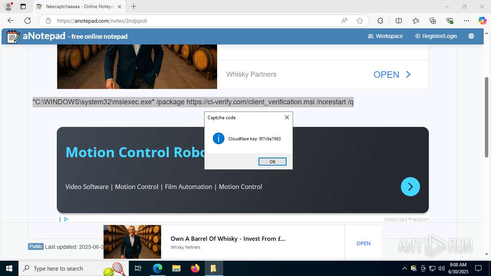This screenshot has height=276, width=491.
Task: Click the Cloudflare key text
Action: coord(254,139)
